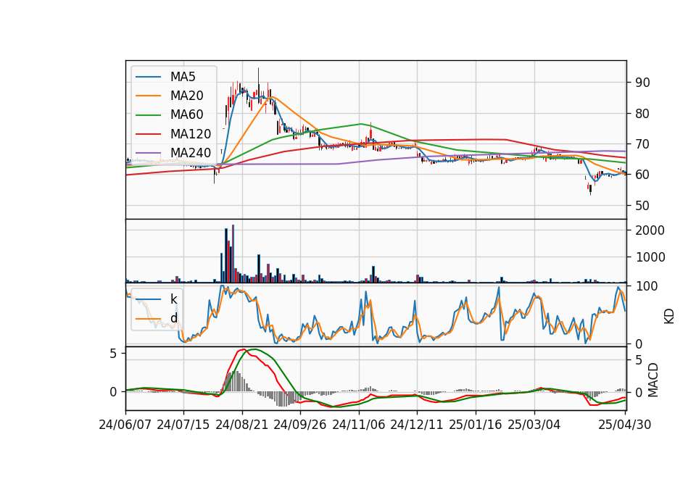Select the 25/03/04 date axis label

click(534, 425)
